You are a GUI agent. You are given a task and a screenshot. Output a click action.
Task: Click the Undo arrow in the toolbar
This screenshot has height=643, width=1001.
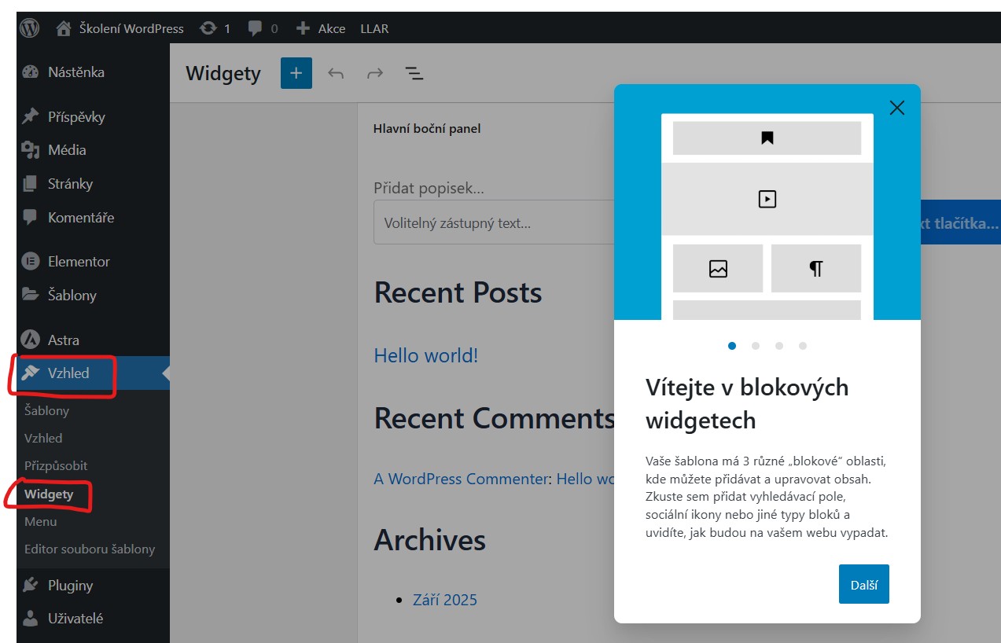335,72
